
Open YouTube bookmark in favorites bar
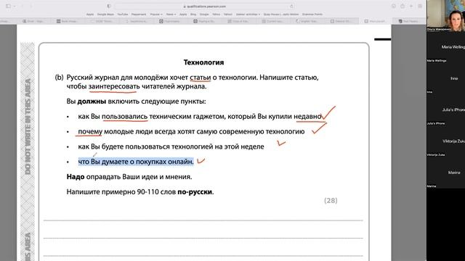(x=123, y=14)
